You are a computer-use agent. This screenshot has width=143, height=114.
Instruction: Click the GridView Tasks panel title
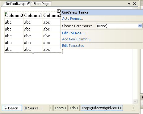coord(75,12)
